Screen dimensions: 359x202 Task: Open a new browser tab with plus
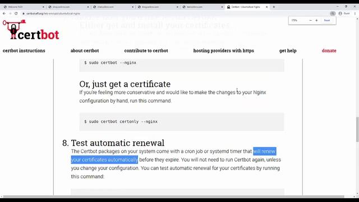(x=274, y=7)
